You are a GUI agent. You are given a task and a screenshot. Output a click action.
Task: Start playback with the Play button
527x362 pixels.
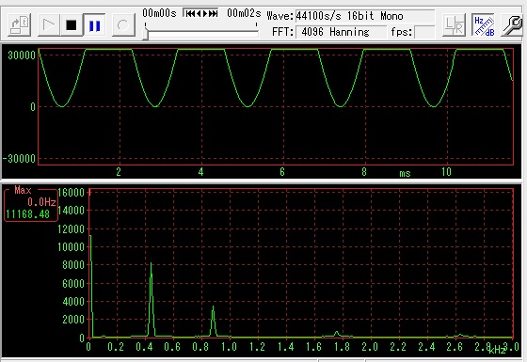(x=49, y=25)
